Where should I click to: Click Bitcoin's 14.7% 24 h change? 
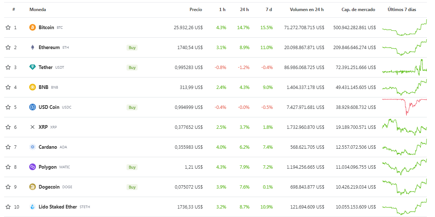click(x=243, y=27)
